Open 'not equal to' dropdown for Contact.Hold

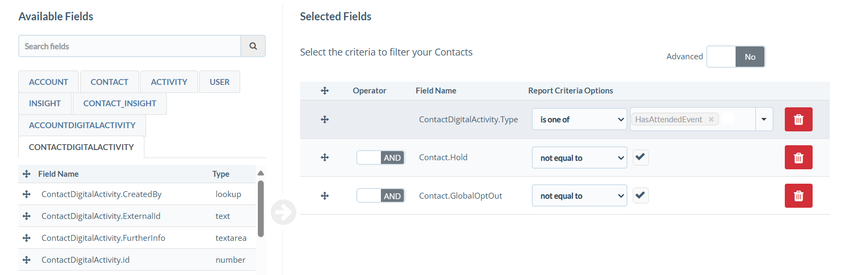(579, 158)
